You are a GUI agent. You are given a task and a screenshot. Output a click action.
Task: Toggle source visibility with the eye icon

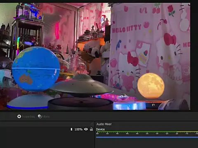[x=86, y=129]
